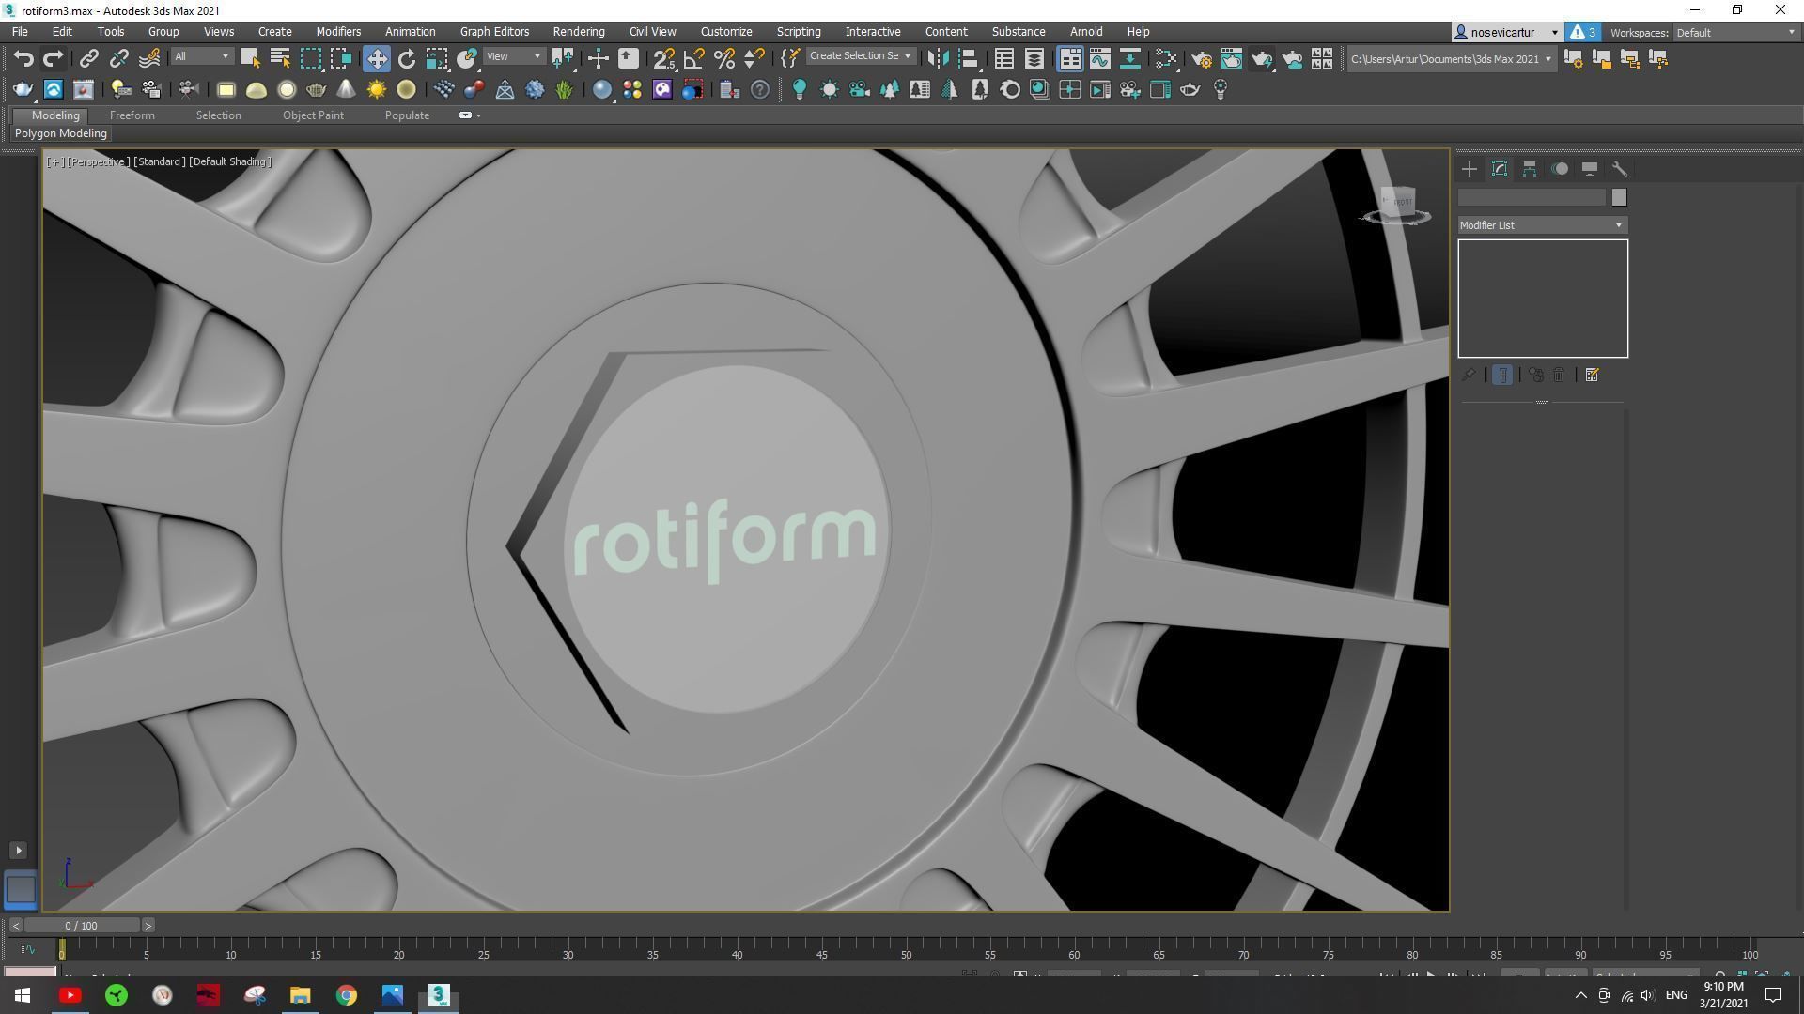Open the Hierarchy command panel tab

point(1530,169)
